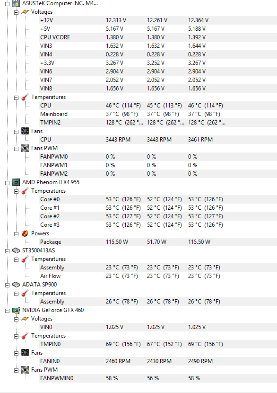The height and width of the screenshot is (393, 277).
Task: Select the Package power row
Action: pyautogui.click(x=158, y=242)
